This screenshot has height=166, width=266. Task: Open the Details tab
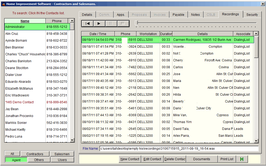pos(87,15)
